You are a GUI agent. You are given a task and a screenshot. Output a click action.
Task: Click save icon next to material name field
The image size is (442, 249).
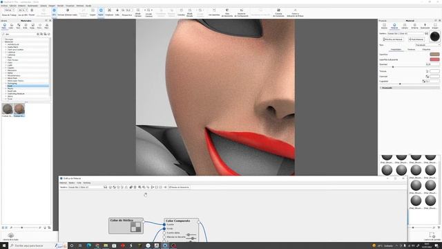[x=427, y=34]
